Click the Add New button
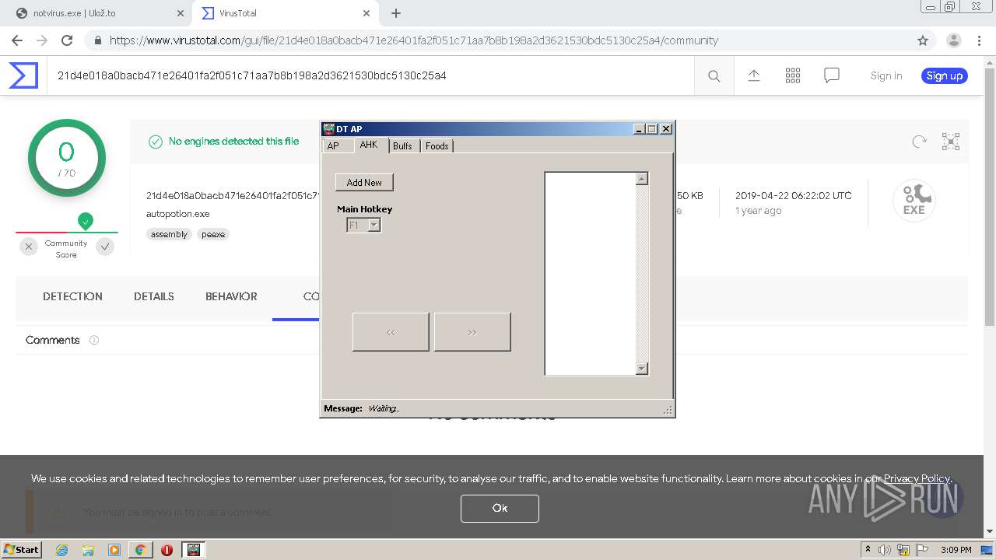This screenshot has width=996, height=560. (364, 182)
